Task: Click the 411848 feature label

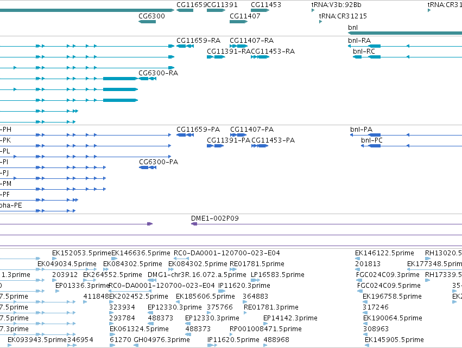Action: coord(96,297)
